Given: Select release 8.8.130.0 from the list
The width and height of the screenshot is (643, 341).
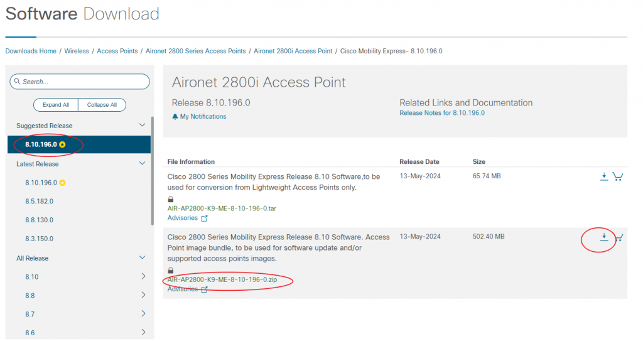Looking at the screenshot, I should (x=39, y=220).
